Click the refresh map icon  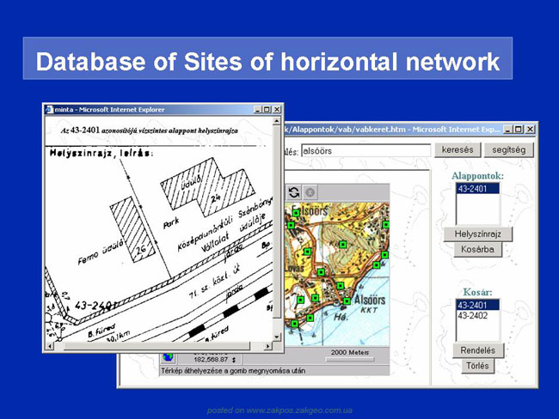[x=294, y=192]
